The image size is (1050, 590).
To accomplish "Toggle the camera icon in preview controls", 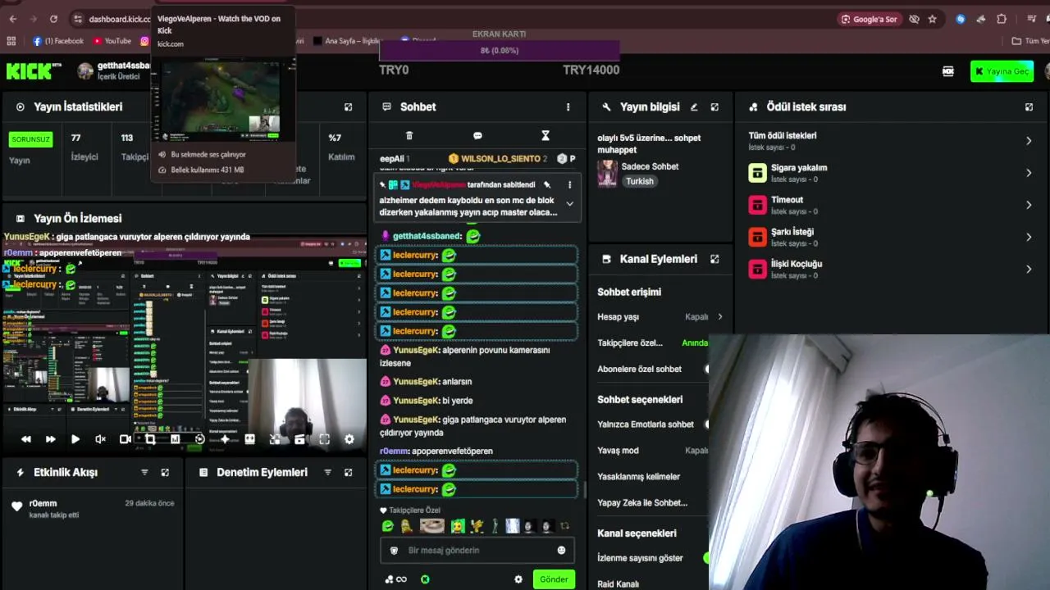I will pyautogui.click(x=126, y=439).
